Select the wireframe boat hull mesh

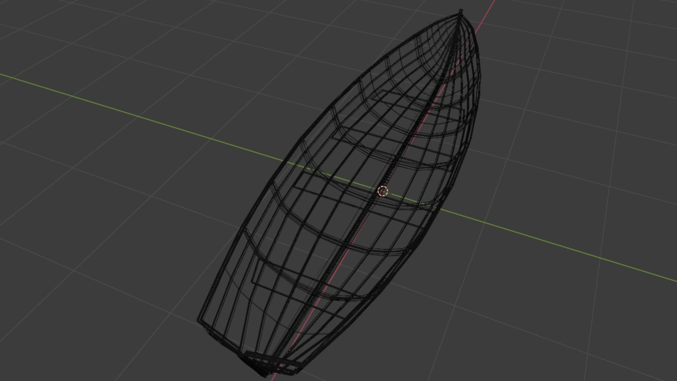pyautogui.click(x=338, y=193)
